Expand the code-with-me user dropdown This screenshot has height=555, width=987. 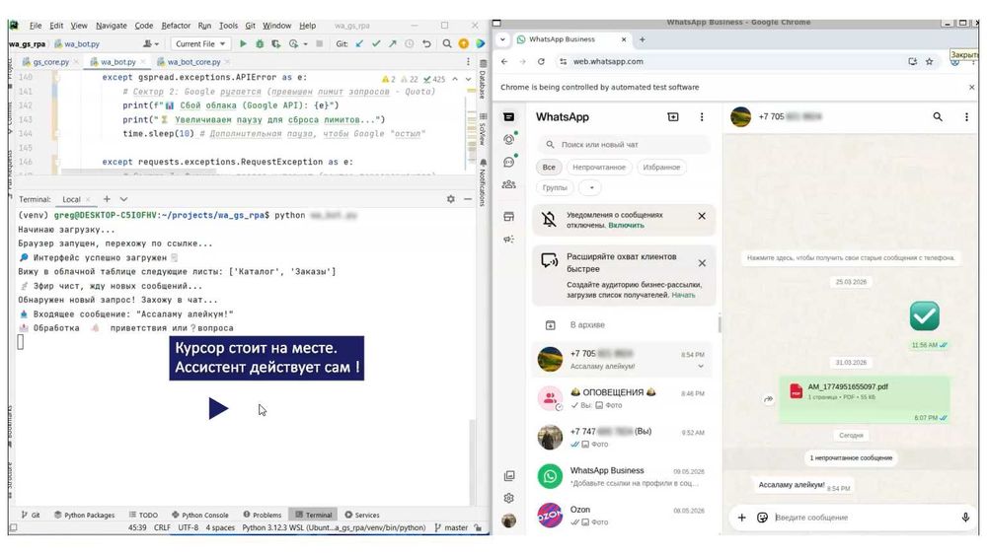150,44
